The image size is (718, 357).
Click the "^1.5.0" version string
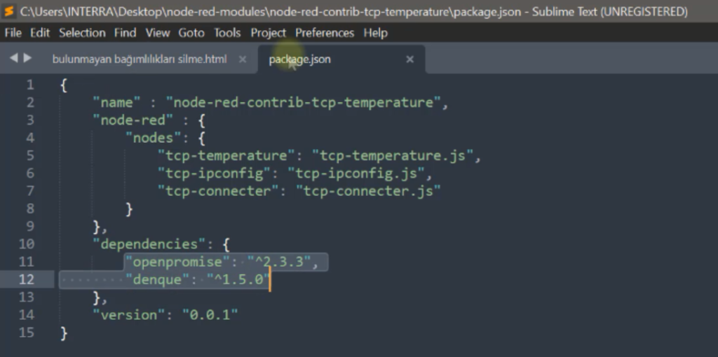[x=238, y=279]
